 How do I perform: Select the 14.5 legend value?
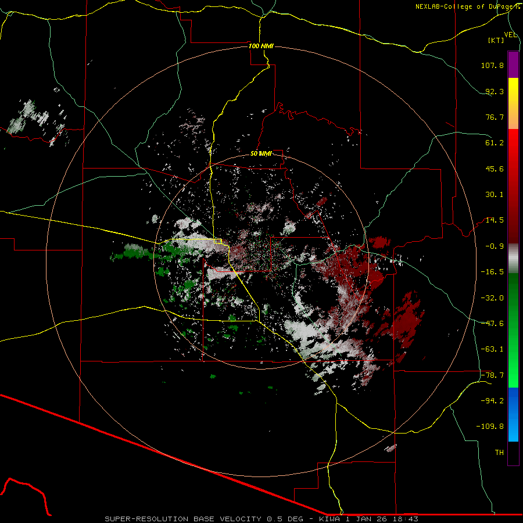495,220
